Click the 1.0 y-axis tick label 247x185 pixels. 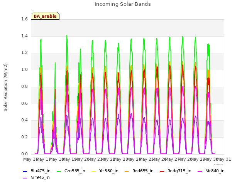[24, 69]
